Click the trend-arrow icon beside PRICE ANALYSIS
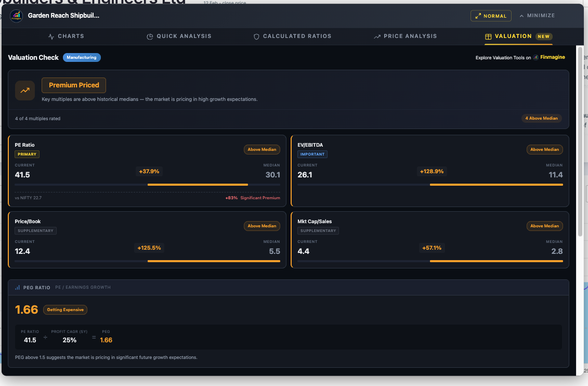Viewport: 588px width, 386px height. click(x=377, y=36)
